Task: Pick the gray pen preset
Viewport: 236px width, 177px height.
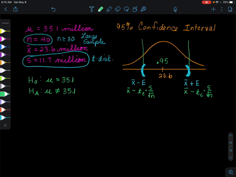Action: (4, 86)
